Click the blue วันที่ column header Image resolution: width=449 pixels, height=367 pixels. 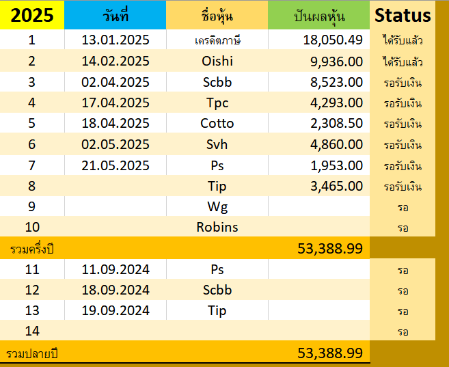pos(115,15)
